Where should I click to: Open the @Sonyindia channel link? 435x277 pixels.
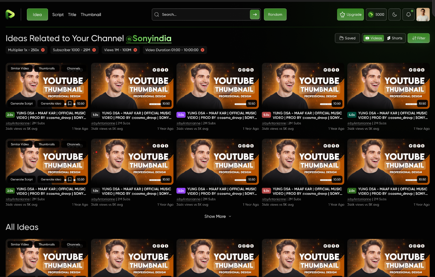click(149, 39)
